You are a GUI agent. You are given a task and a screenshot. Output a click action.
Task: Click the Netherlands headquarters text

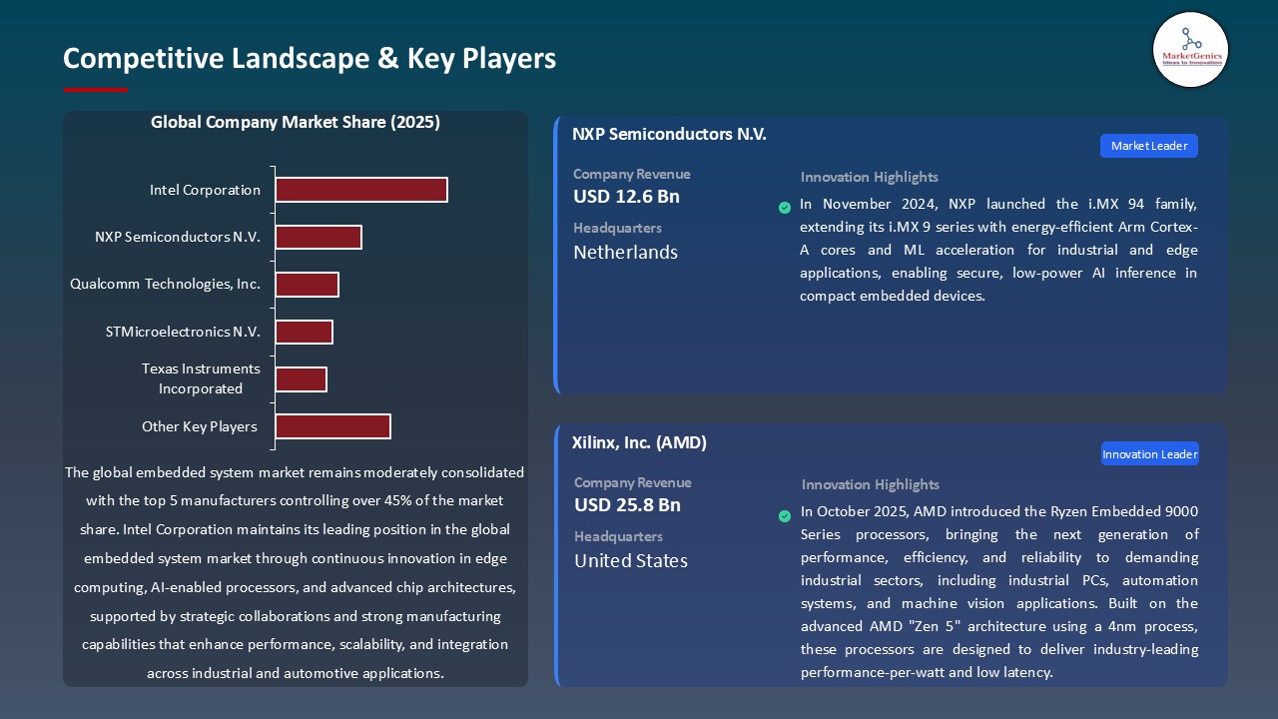pyautogui.click(x=625, y=253)
